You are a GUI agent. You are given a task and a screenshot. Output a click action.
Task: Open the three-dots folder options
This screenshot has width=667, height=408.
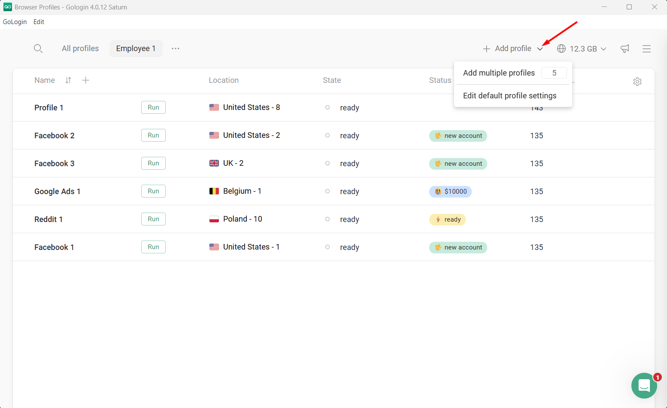pyautogui.click(x=176, y=49)
